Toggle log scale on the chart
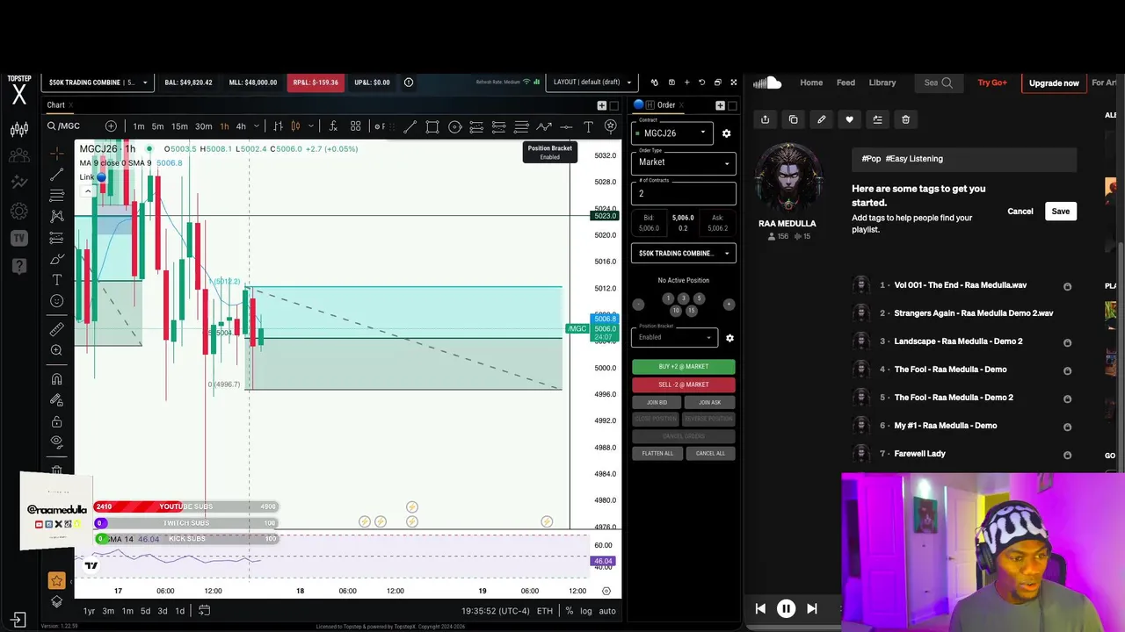This screenshot has width=1125, height=632. coord(585,611)
